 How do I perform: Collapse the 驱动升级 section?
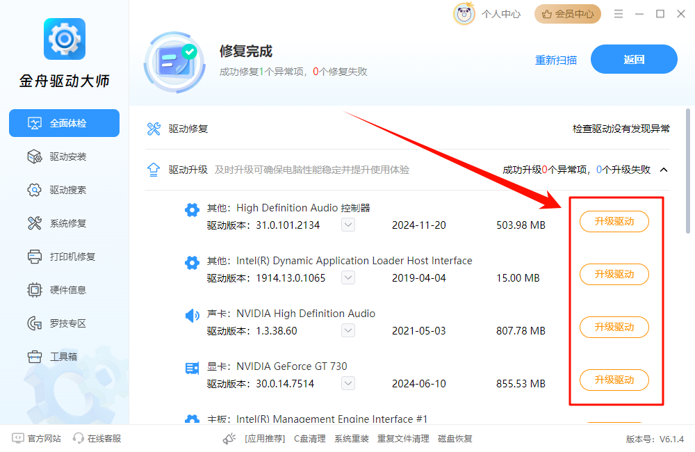coord(663,169)
